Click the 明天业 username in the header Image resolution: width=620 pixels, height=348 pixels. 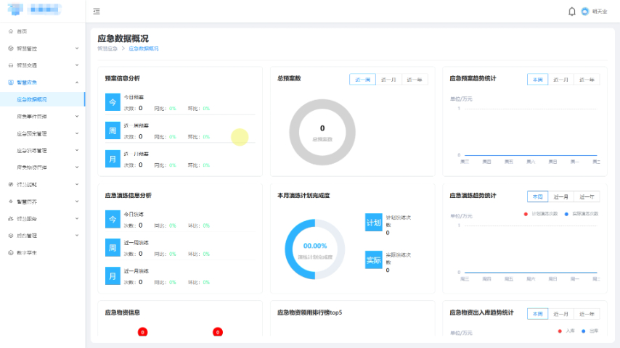pos(600,12)
